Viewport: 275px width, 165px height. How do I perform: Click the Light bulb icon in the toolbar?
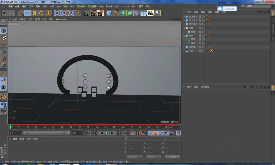tap(157, 13)
